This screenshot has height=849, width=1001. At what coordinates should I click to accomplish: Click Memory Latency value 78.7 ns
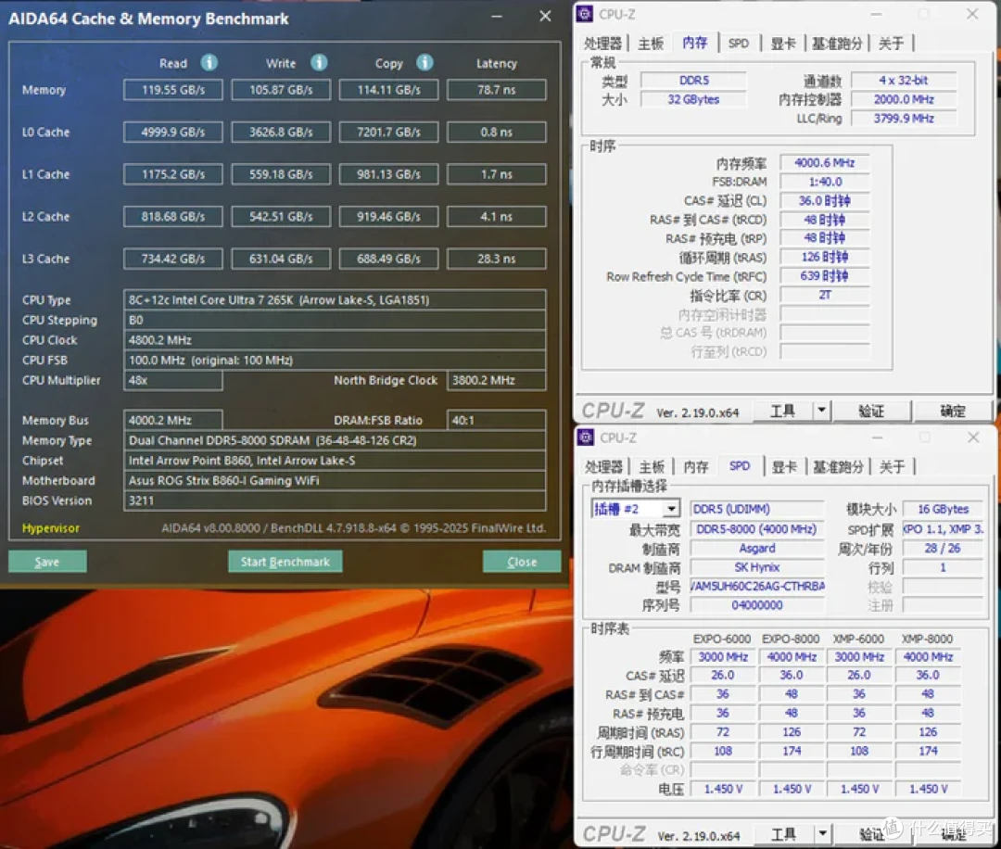(497, 90)
